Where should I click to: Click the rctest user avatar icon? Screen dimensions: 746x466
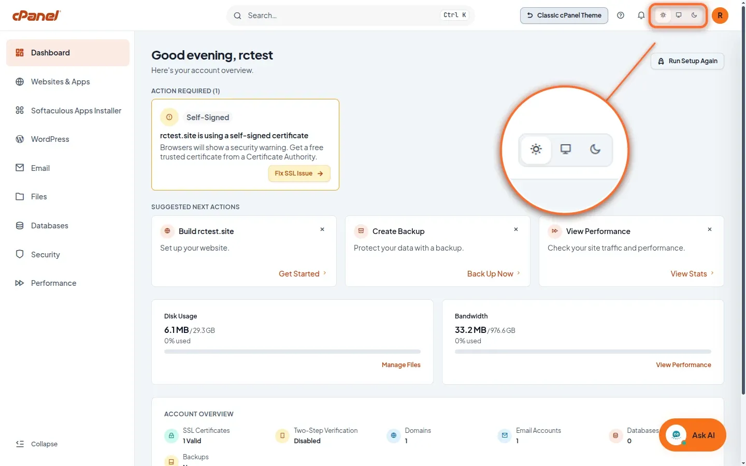(x=720, y=16)
